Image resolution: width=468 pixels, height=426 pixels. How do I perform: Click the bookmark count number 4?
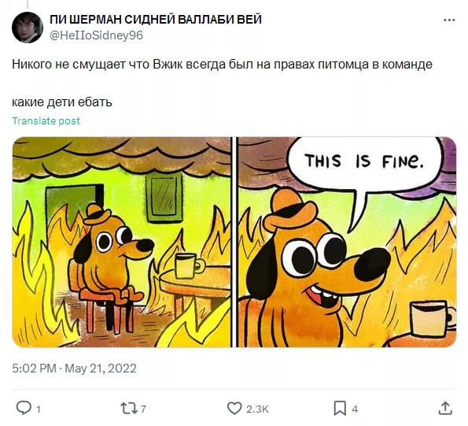(355, 409)
